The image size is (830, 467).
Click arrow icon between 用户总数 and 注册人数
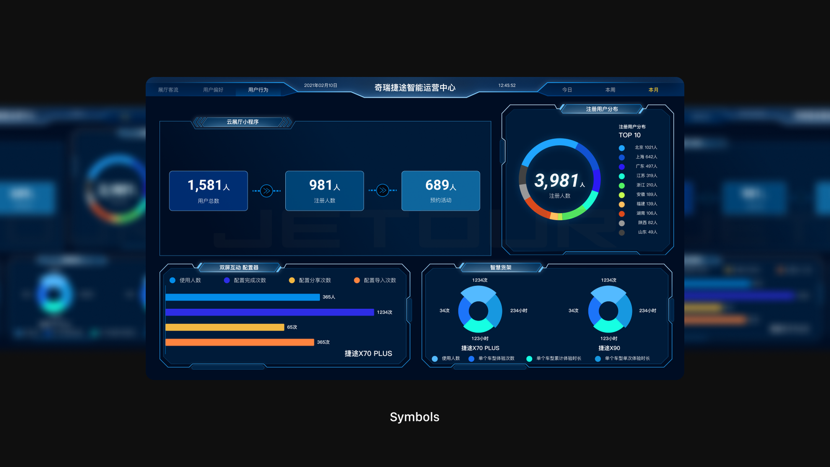pyautogui.click(x=267, y=191)
